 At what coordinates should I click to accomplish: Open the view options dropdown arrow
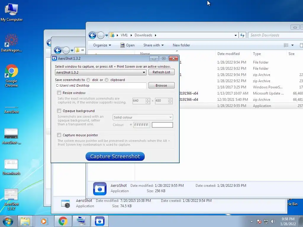(293, 45)
